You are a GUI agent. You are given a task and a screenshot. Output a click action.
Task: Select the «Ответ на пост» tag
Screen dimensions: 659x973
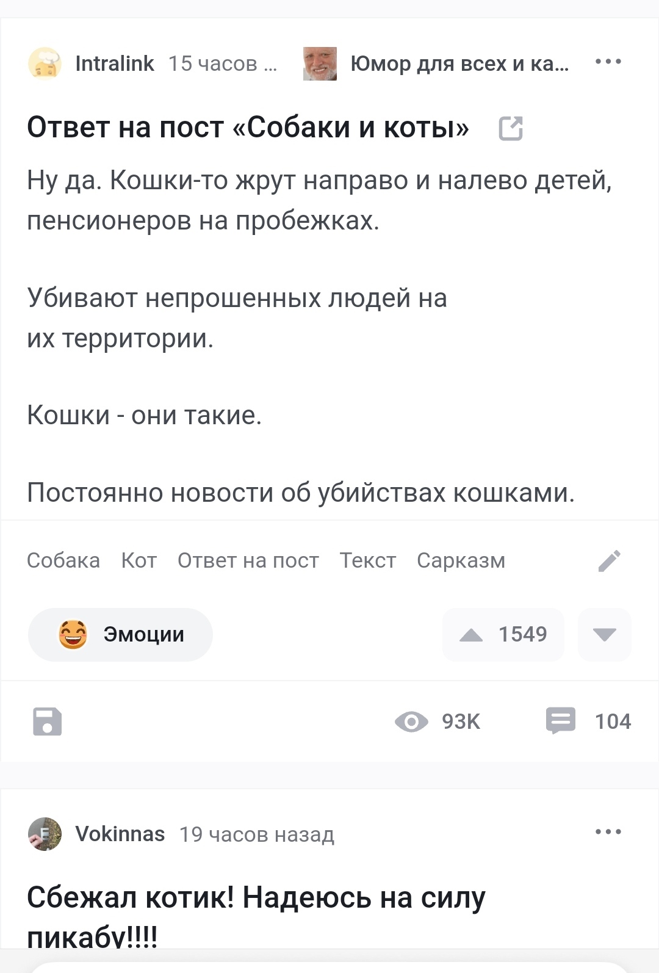pos(248,560)
